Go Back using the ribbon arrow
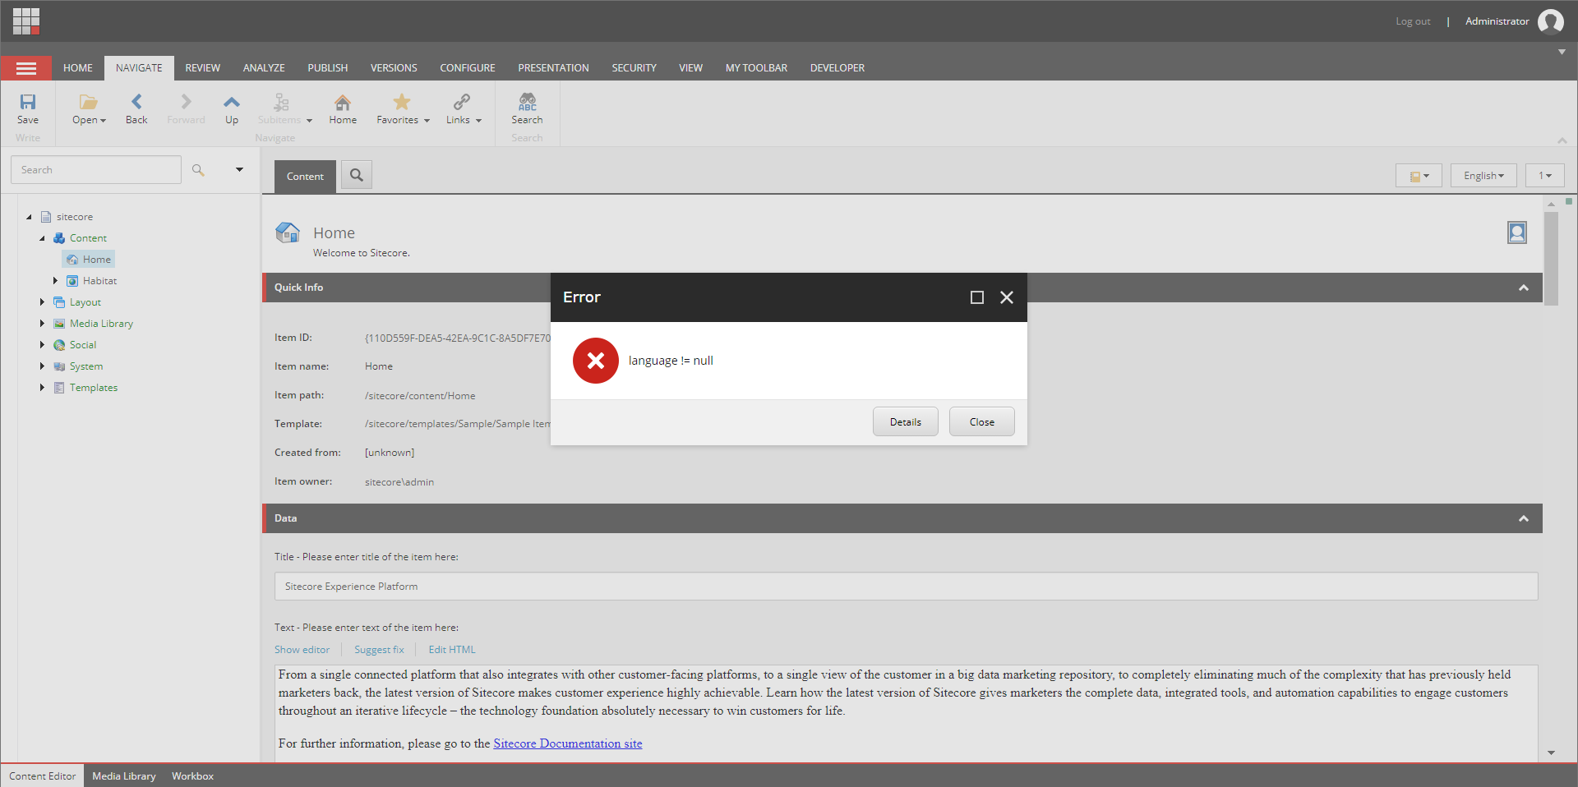The width and height of the screenshot is (1578, 787). pyautogui.click(x=136, y=102)
